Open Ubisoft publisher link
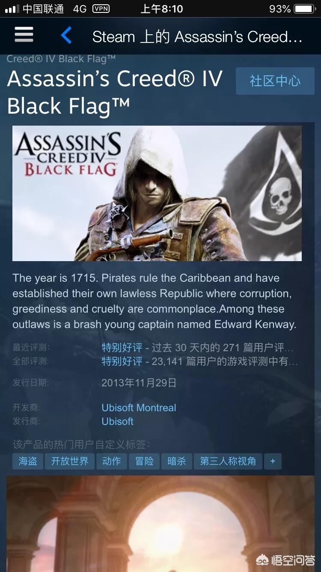 [x=118, y=421]
